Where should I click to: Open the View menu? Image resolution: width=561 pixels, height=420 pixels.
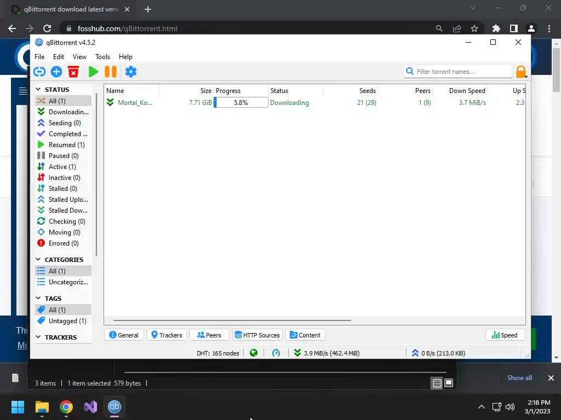pyautogui.click(x=79, y=57)
